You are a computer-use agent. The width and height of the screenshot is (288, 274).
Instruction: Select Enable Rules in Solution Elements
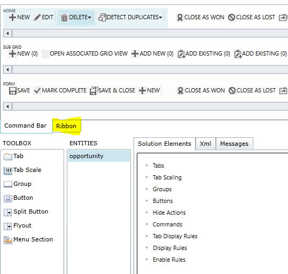pyautogui.click(x=169, y=260)
